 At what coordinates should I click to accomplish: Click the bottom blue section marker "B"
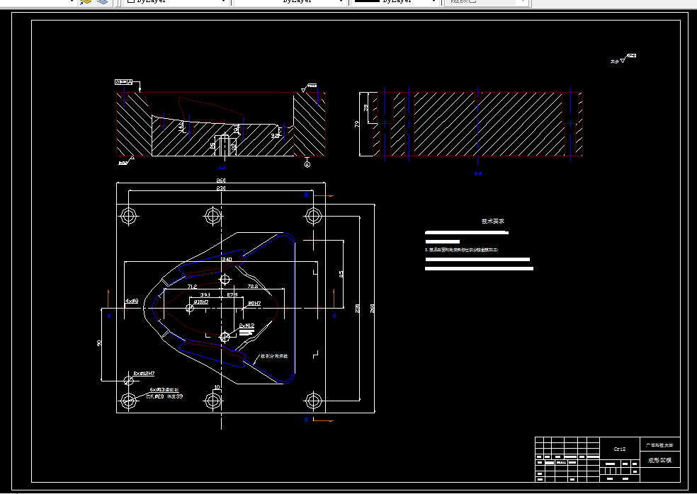coord(306,420)
